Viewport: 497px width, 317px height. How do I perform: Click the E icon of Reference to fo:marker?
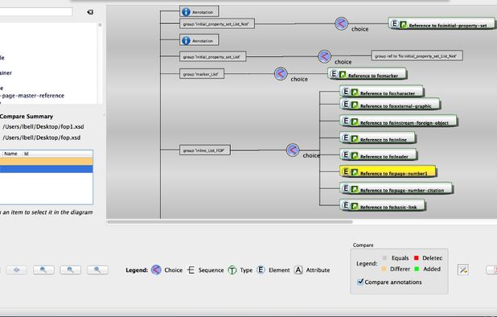tap(334, 74)
